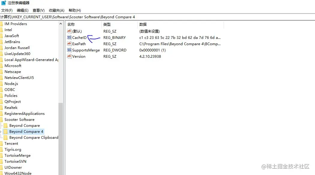This screenshot has height=175, width=315.
Task: Select the Wow6432Node key
Action: tap(18, 173)
